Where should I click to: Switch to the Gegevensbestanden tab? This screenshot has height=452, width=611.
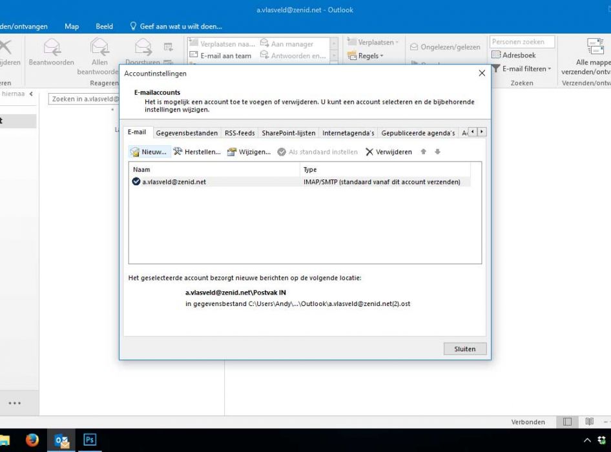pyautogui.click(x=187, y=133)
